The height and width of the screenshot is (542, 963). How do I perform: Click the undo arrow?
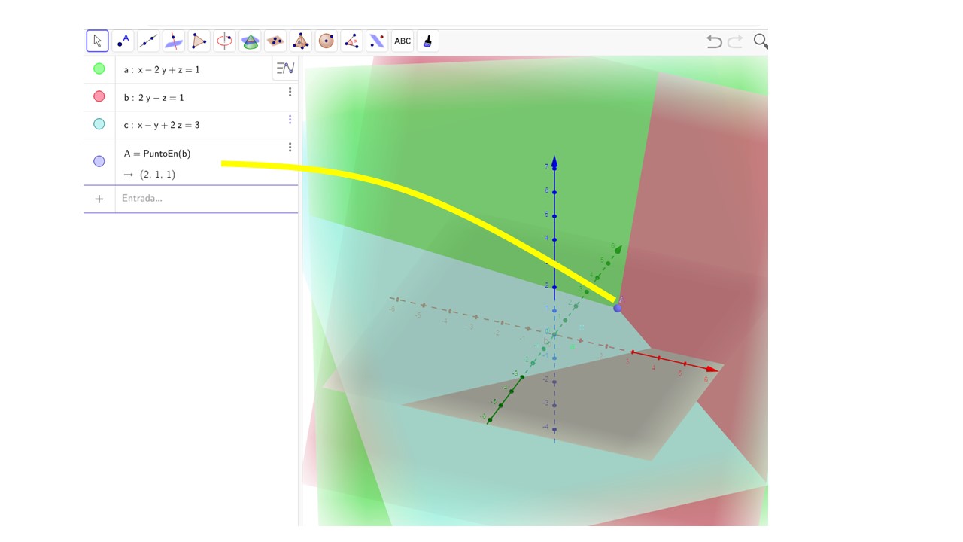coord(714,41)
